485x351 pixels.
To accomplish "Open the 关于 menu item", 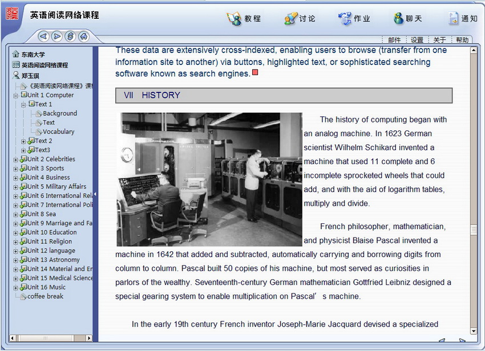I will [439, 40].
